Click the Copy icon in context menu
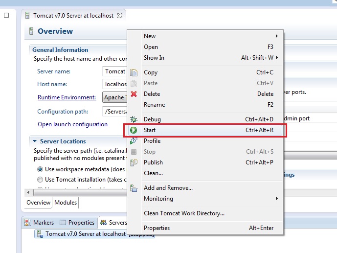 point(134,72)
